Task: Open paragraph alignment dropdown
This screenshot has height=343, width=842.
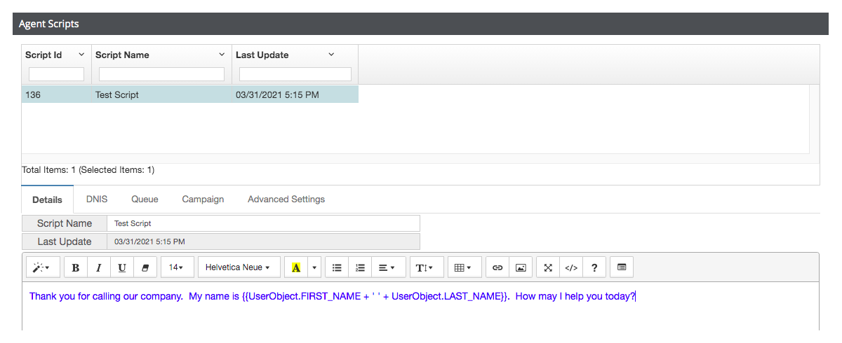Action: coord(387,267)
